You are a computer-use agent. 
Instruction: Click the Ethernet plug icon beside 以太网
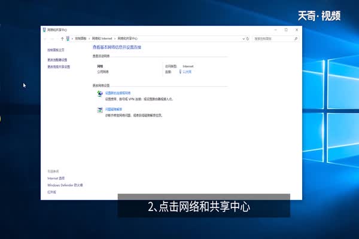point(180,72)
